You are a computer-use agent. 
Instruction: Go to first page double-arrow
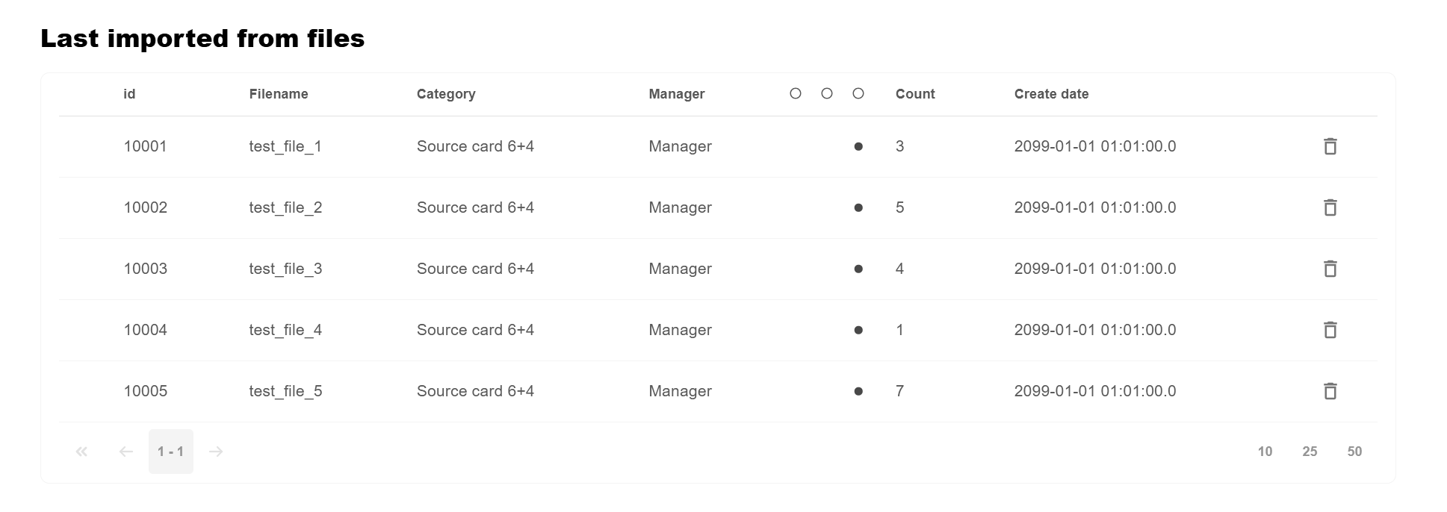81,452
